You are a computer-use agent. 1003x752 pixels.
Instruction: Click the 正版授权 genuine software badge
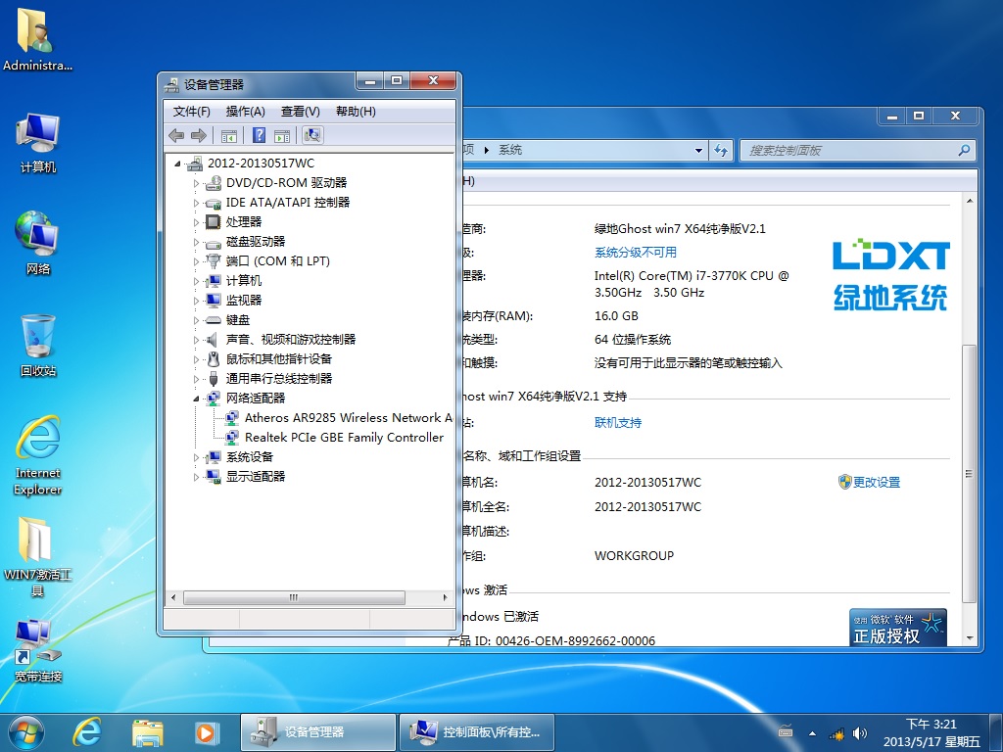point(898,628)
